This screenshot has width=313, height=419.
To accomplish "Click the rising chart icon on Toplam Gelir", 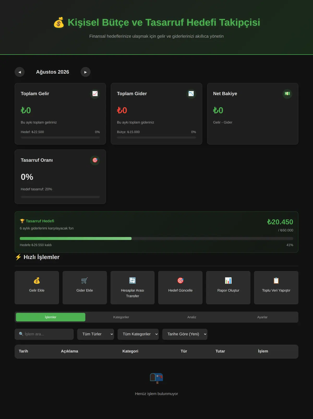I will [95, 94].
